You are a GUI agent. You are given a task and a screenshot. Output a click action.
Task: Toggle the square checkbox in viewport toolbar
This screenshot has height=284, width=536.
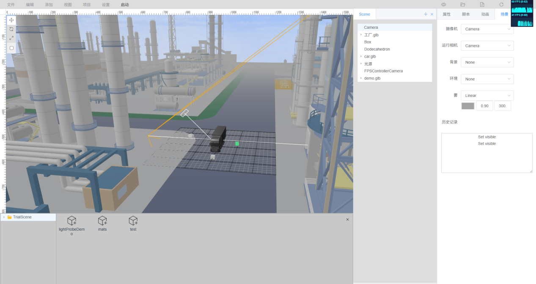pyautogui.click(x=11, y=48)
